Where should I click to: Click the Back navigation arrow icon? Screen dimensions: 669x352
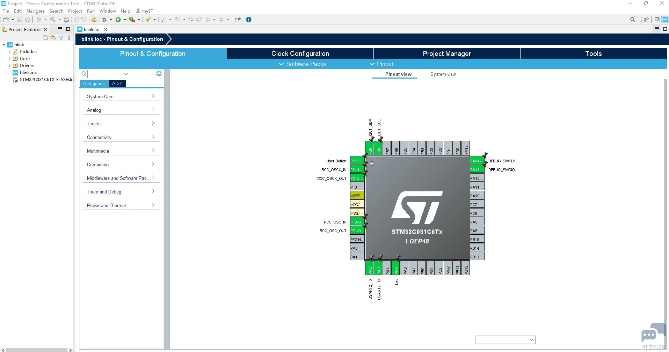(x=208, y=20)
